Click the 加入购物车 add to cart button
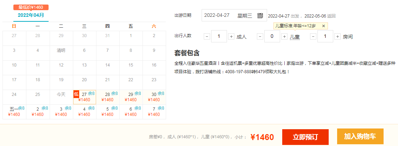Viewport: 398px width, 146px height. [x=360, y=137]
